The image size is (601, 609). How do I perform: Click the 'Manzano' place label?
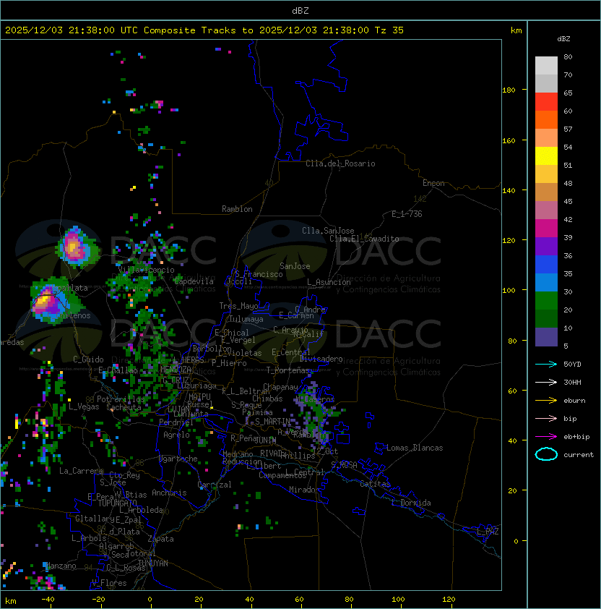(x=61, y=566)
